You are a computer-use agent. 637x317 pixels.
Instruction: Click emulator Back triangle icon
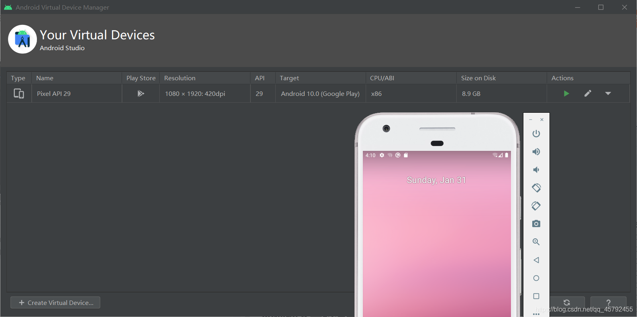(536, 260)
